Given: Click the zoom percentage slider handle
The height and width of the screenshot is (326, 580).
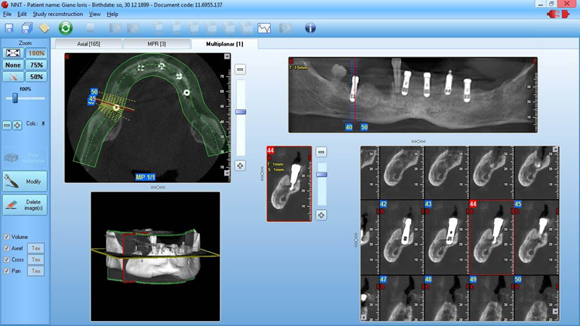Looking at the screenshot, I should [x=15, y=97].
